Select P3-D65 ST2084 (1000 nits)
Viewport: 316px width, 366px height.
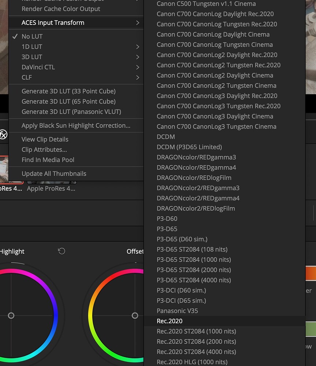point(194,259)
